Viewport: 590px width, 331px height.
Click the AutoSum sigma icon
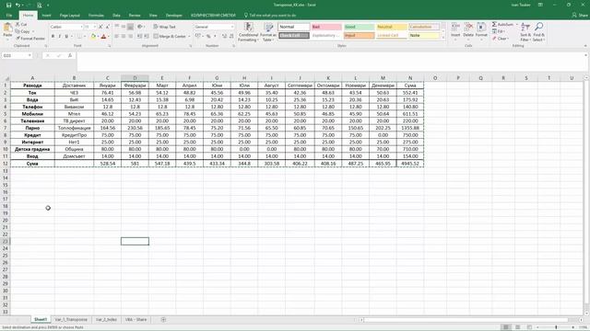(494, 25)
